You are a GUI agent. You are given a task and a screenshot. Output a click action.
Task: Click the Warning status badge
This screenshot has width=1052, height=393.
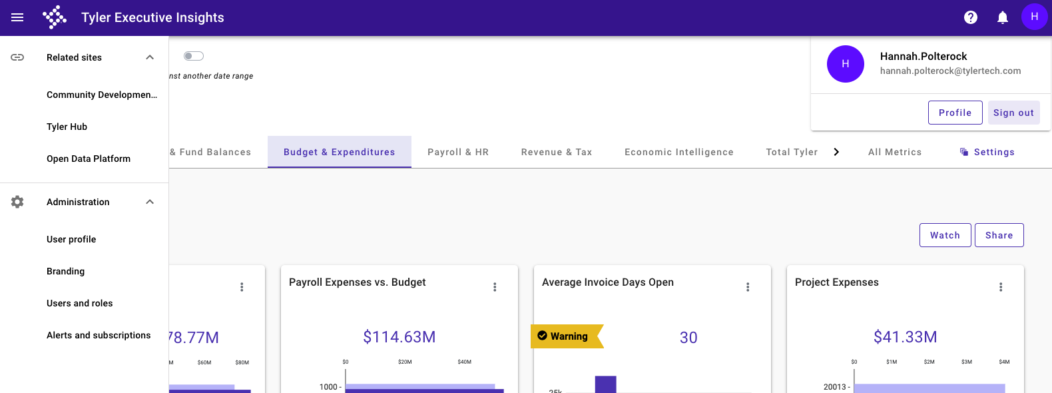(567, 336)
